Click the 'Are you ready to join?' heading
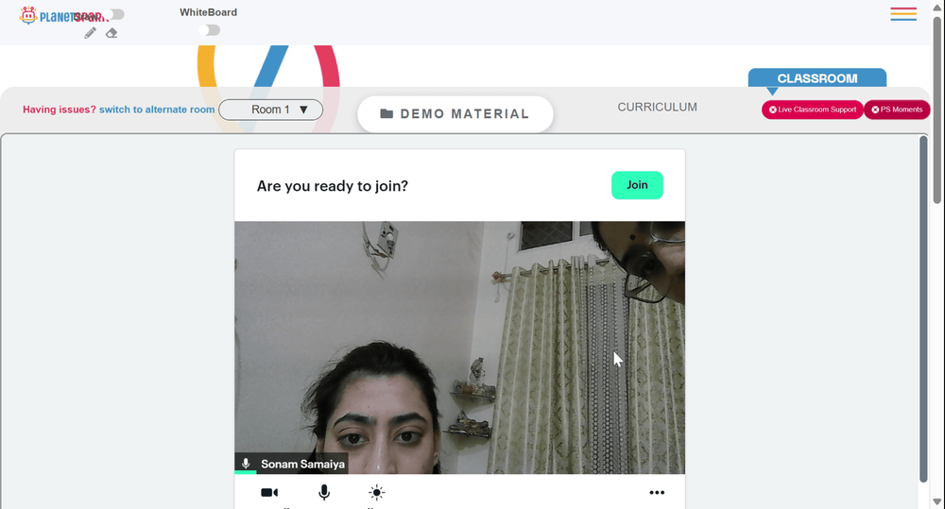This screenshot has height=509, width=945. [x=332, y=186]
